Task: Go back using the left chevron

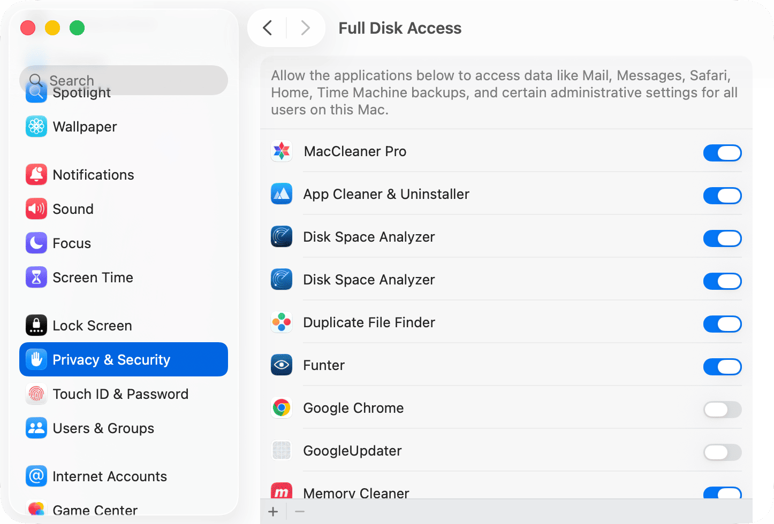Action: point(268,28)
